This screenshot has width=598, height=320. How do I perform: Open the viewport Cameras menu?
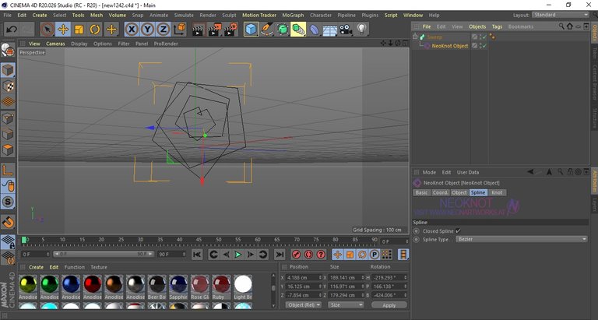[x=55, y=44]
